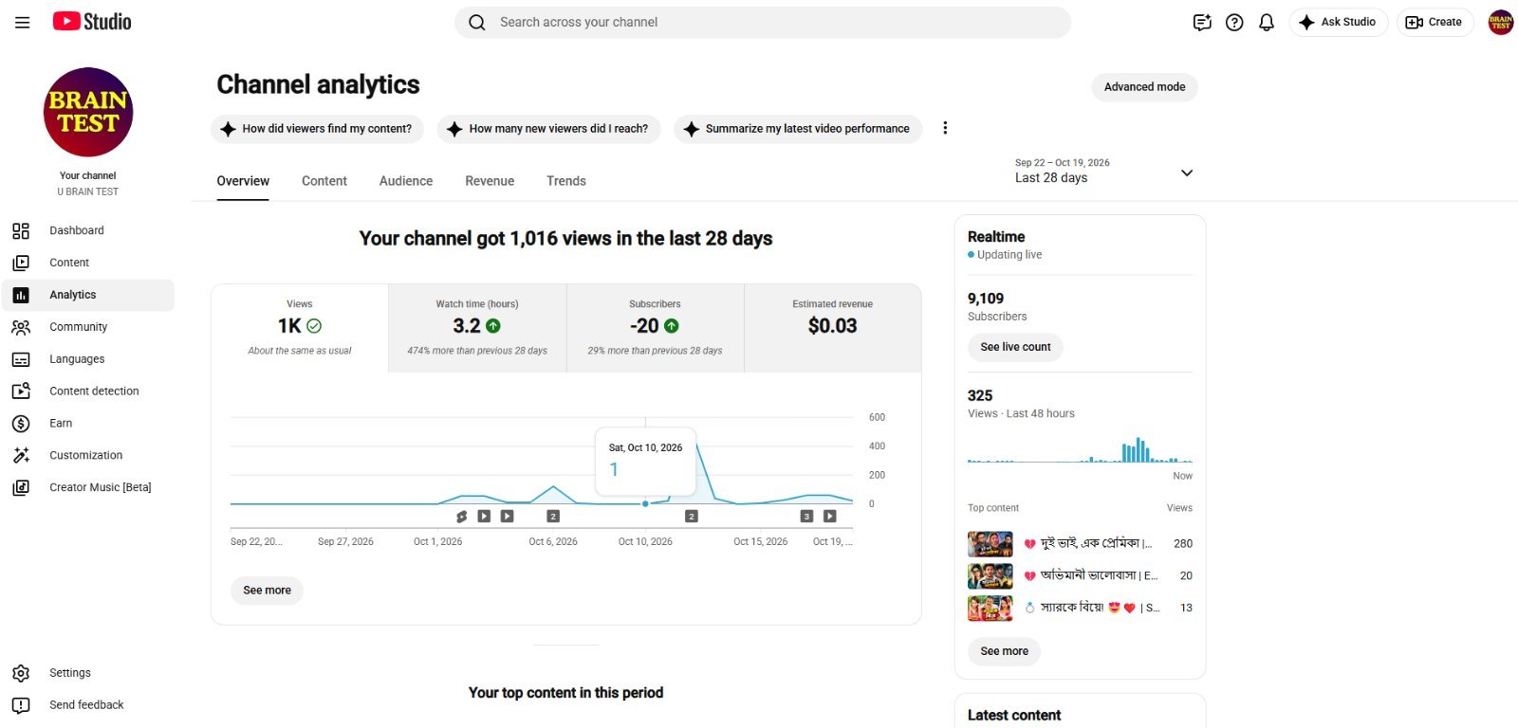Image resolution: width=1518 pixels, height=728 pixels.
Task: Click the Oct 6 chart marker labeled 2
Action: point(553,517)
